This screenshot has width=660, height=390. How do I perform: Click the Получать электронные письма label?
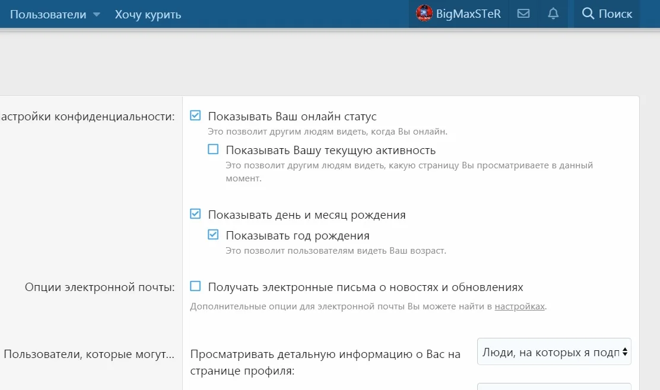click(365, 287)
